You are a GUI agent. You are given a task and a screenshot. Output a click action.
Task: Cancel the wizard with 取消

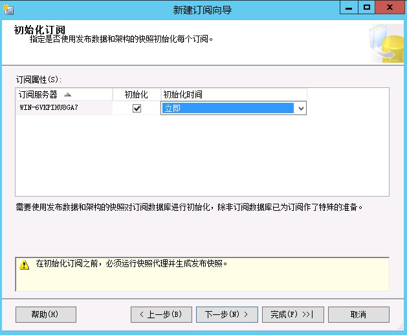click(x=358, y=314)
